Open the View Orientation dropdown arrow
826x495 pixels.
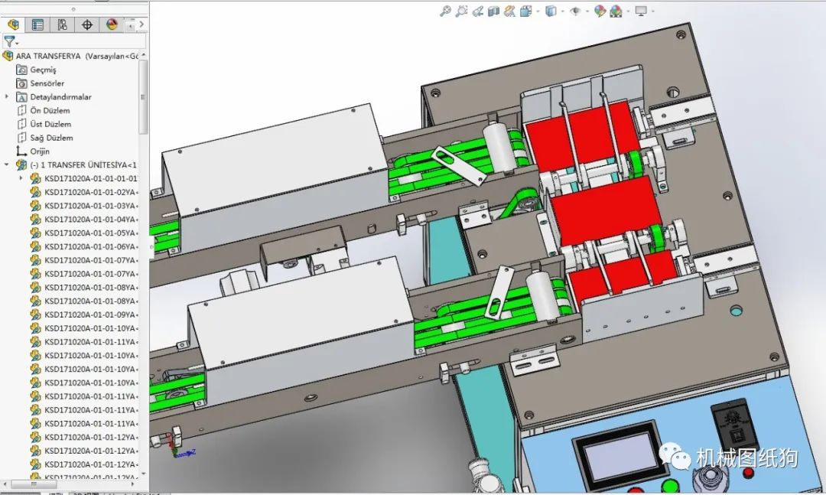[x=538, y=11]
